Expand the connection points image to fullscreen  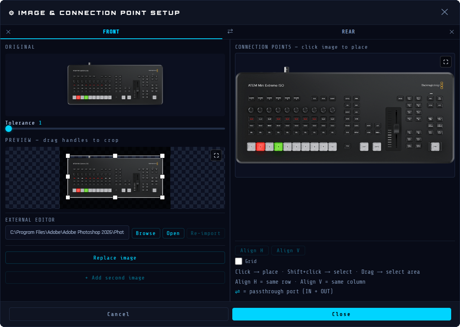(x=445, y=62)
